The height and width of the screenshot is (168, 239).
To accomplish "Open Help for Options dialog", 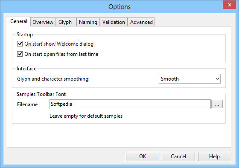I will [214, 156].
